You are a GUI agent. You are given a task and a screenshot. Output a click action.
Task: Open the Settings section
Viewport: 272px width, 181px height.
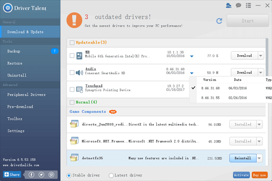(x=30, y=131)
